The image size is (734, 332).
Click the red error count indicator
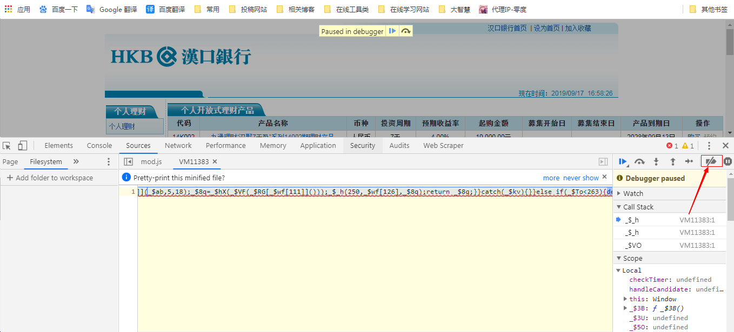coord(672,146)
